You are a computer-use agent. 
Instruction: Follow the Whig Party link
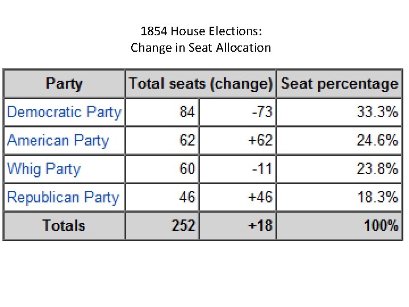click(x=44, y=169)
